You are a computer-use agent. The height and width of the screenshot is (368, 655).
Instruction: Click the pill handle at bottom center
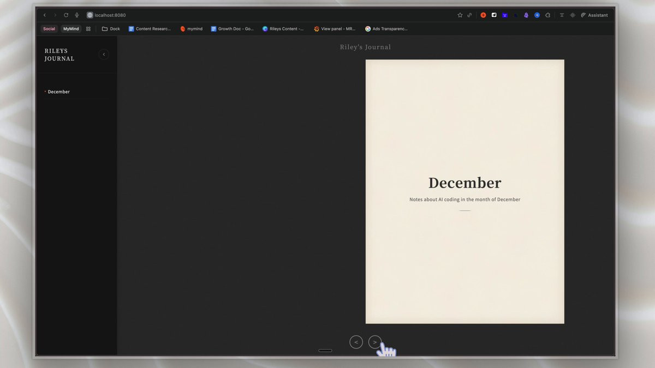coord(325,351)
